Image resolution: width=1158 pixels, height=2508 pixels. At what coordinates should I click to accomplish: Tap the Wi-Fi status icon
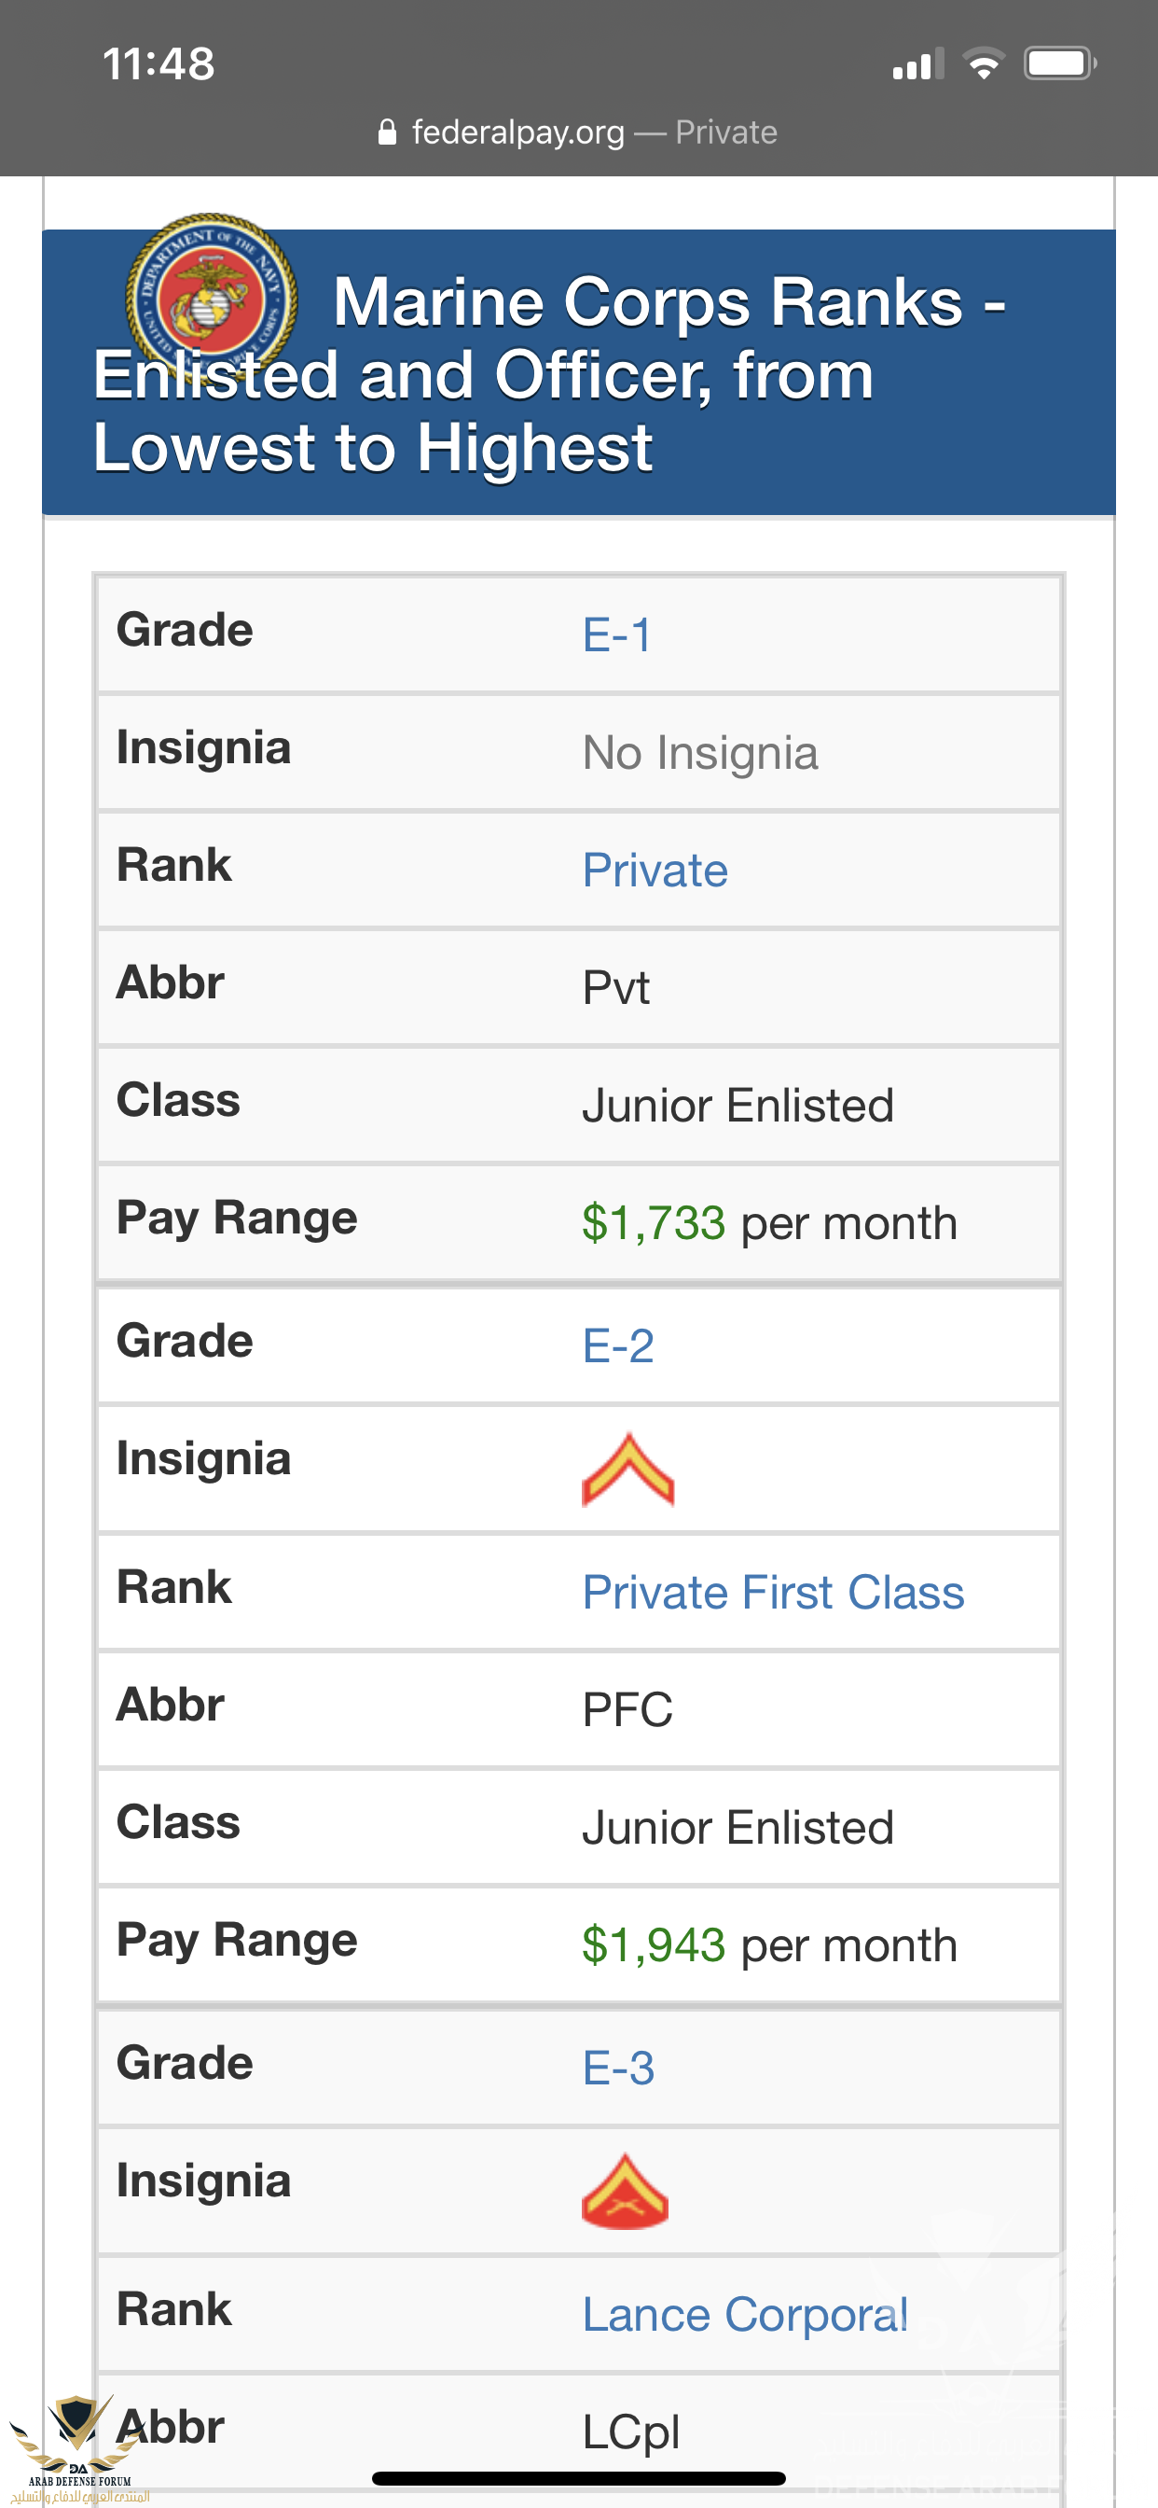point(983,64)
